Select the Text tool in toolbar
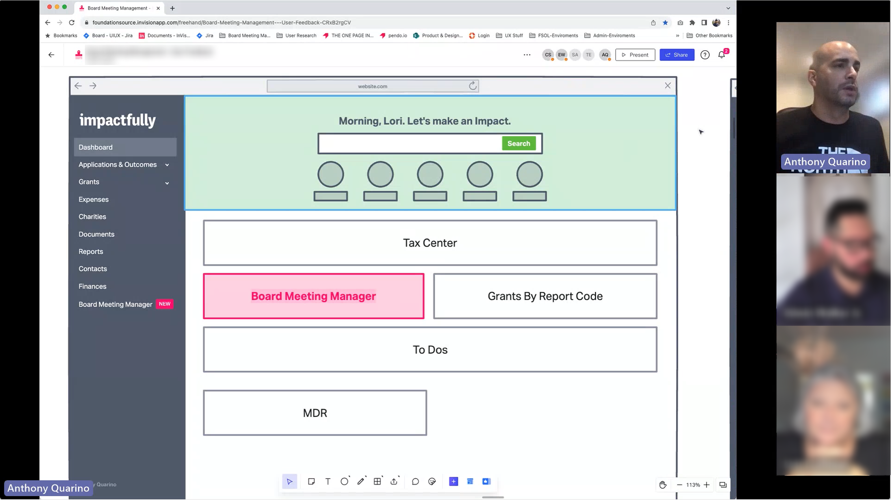The image size is (891, 500). (x=328, y=481)
